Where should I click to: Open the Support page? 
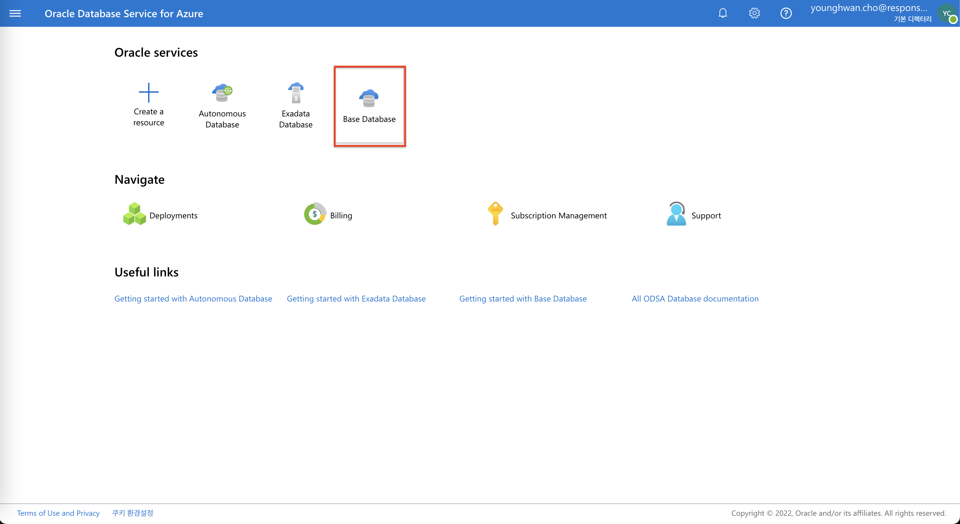coord(706,216)
